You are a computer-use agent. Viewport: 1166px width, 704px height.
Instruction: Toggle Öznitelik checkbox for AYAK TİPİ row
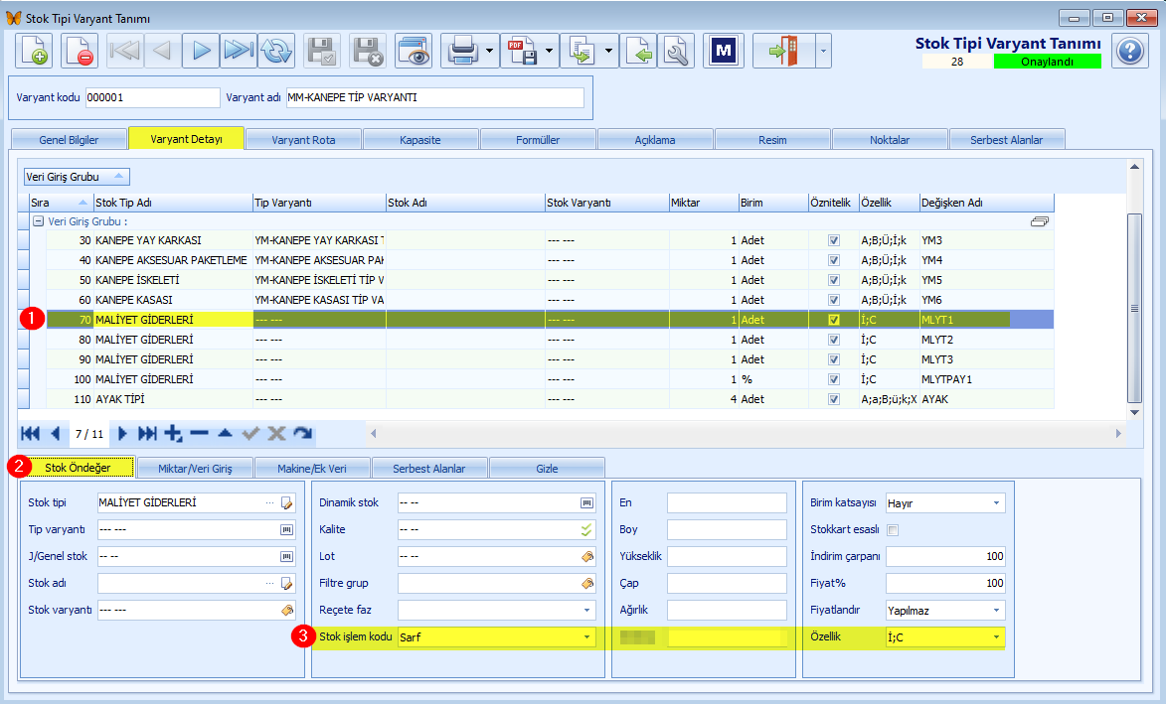click(x=834, y=399)
